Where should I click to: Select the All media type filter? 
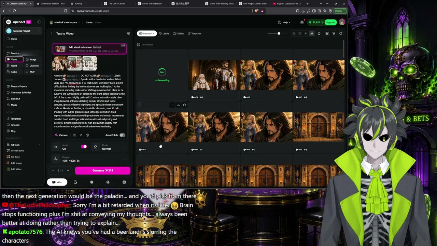pos(312,33)
